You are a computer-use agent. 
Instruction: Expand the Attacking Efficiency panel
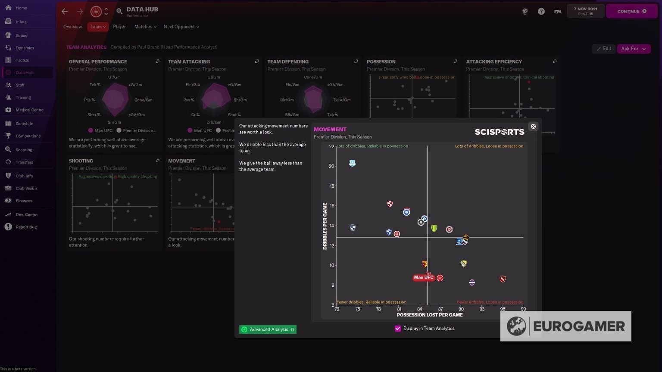555,62
